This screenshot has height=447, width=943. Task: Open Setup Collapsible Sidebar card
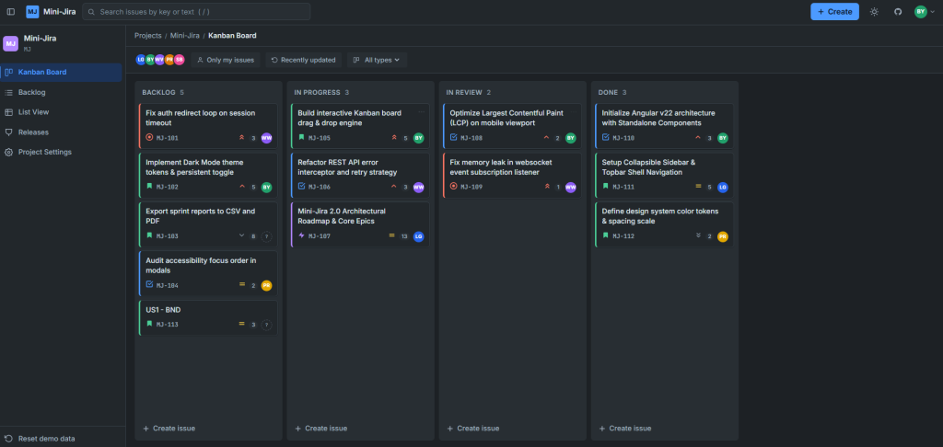(665, 175)
